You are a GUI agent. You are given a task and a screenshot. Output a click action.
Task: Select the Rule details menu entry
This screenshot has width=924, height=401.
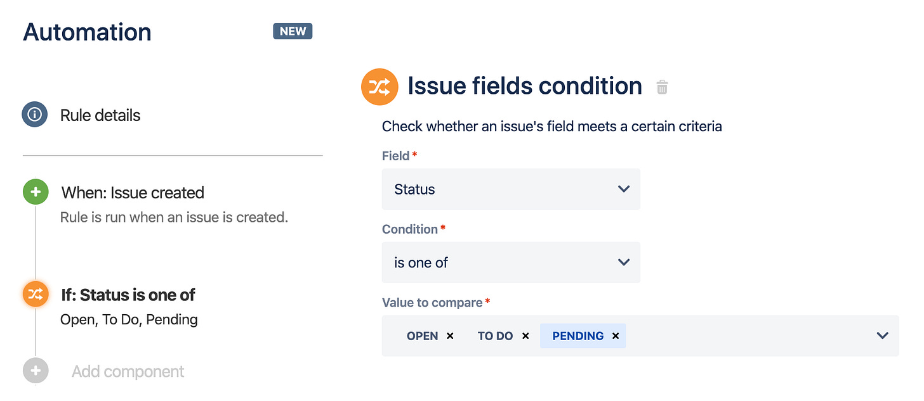click(100, 115)
